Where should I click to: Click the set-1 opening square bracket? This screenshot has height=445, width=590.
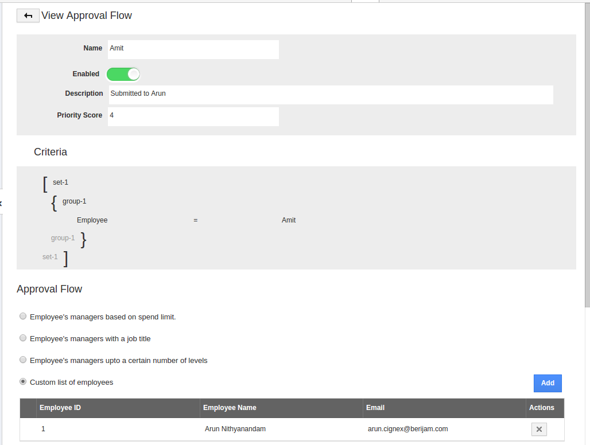45,184
